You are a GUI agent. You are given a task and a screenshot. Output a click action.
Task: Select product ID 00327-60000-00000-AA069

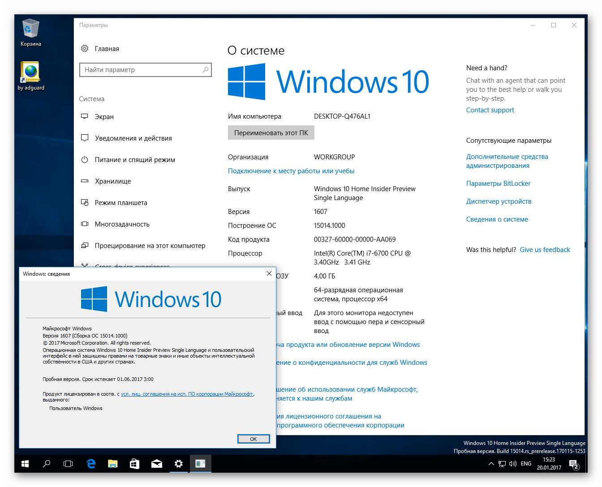[355, 239]
